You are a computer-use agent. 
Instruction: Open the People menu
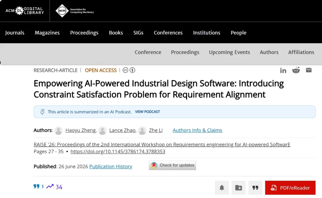[x=239, y=33]
